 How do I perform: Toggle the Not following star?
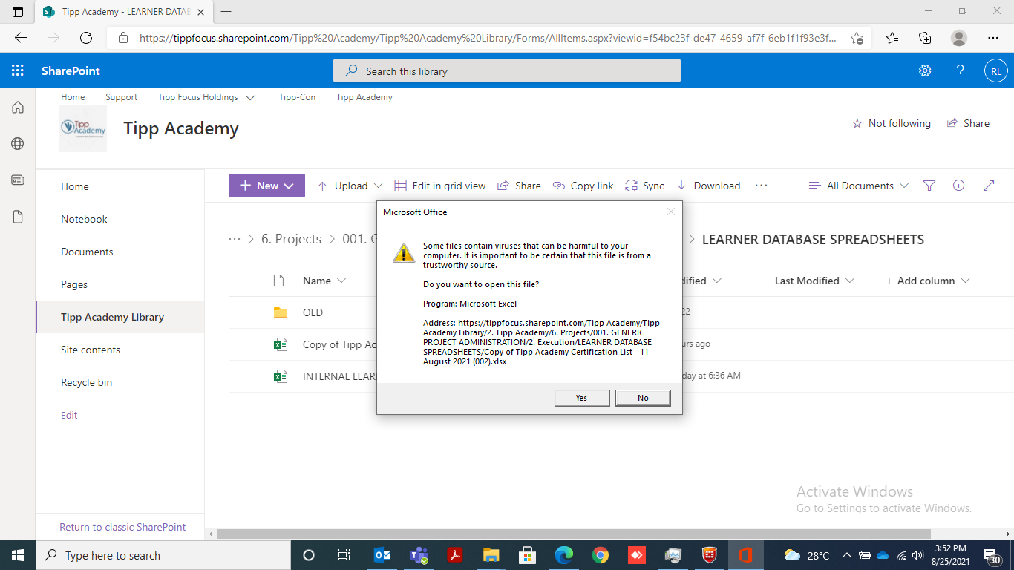(857, 124)
